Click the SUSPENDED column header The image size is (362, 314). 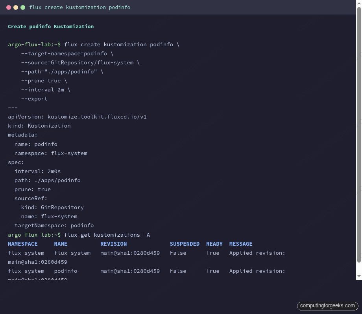[185, 244]
